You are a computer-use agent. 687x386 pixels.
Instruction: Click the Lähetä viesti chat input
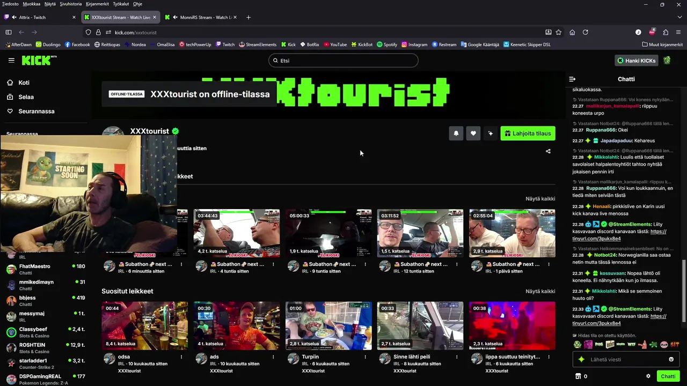pyautogui.click(x=626, y=359)
